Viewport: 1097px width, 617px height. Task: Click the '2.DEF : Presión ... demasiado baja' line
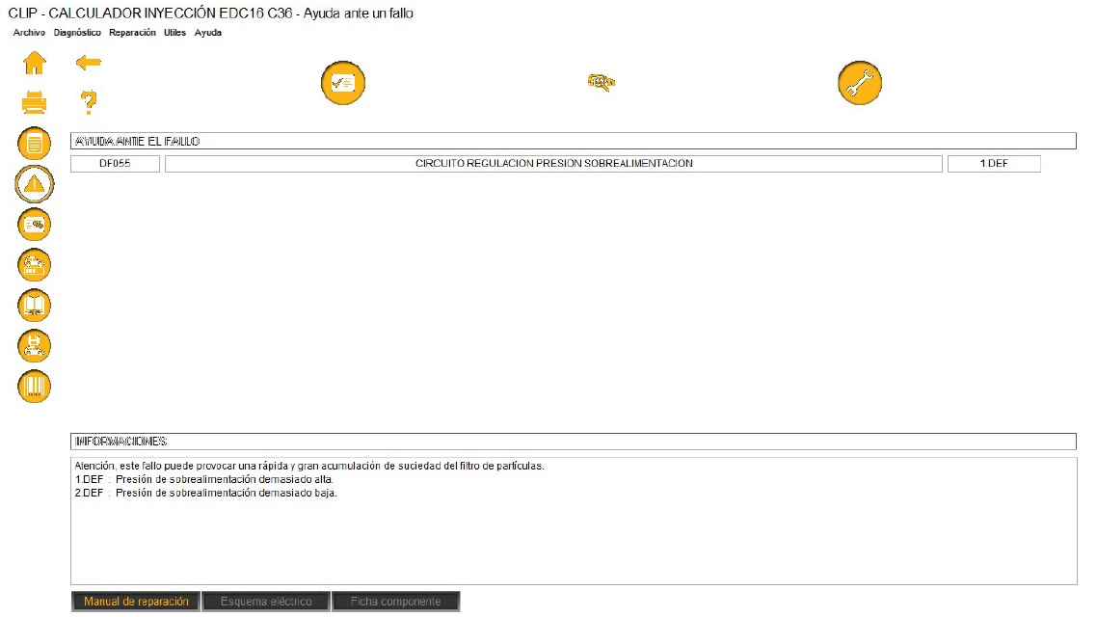click(205, 494)
